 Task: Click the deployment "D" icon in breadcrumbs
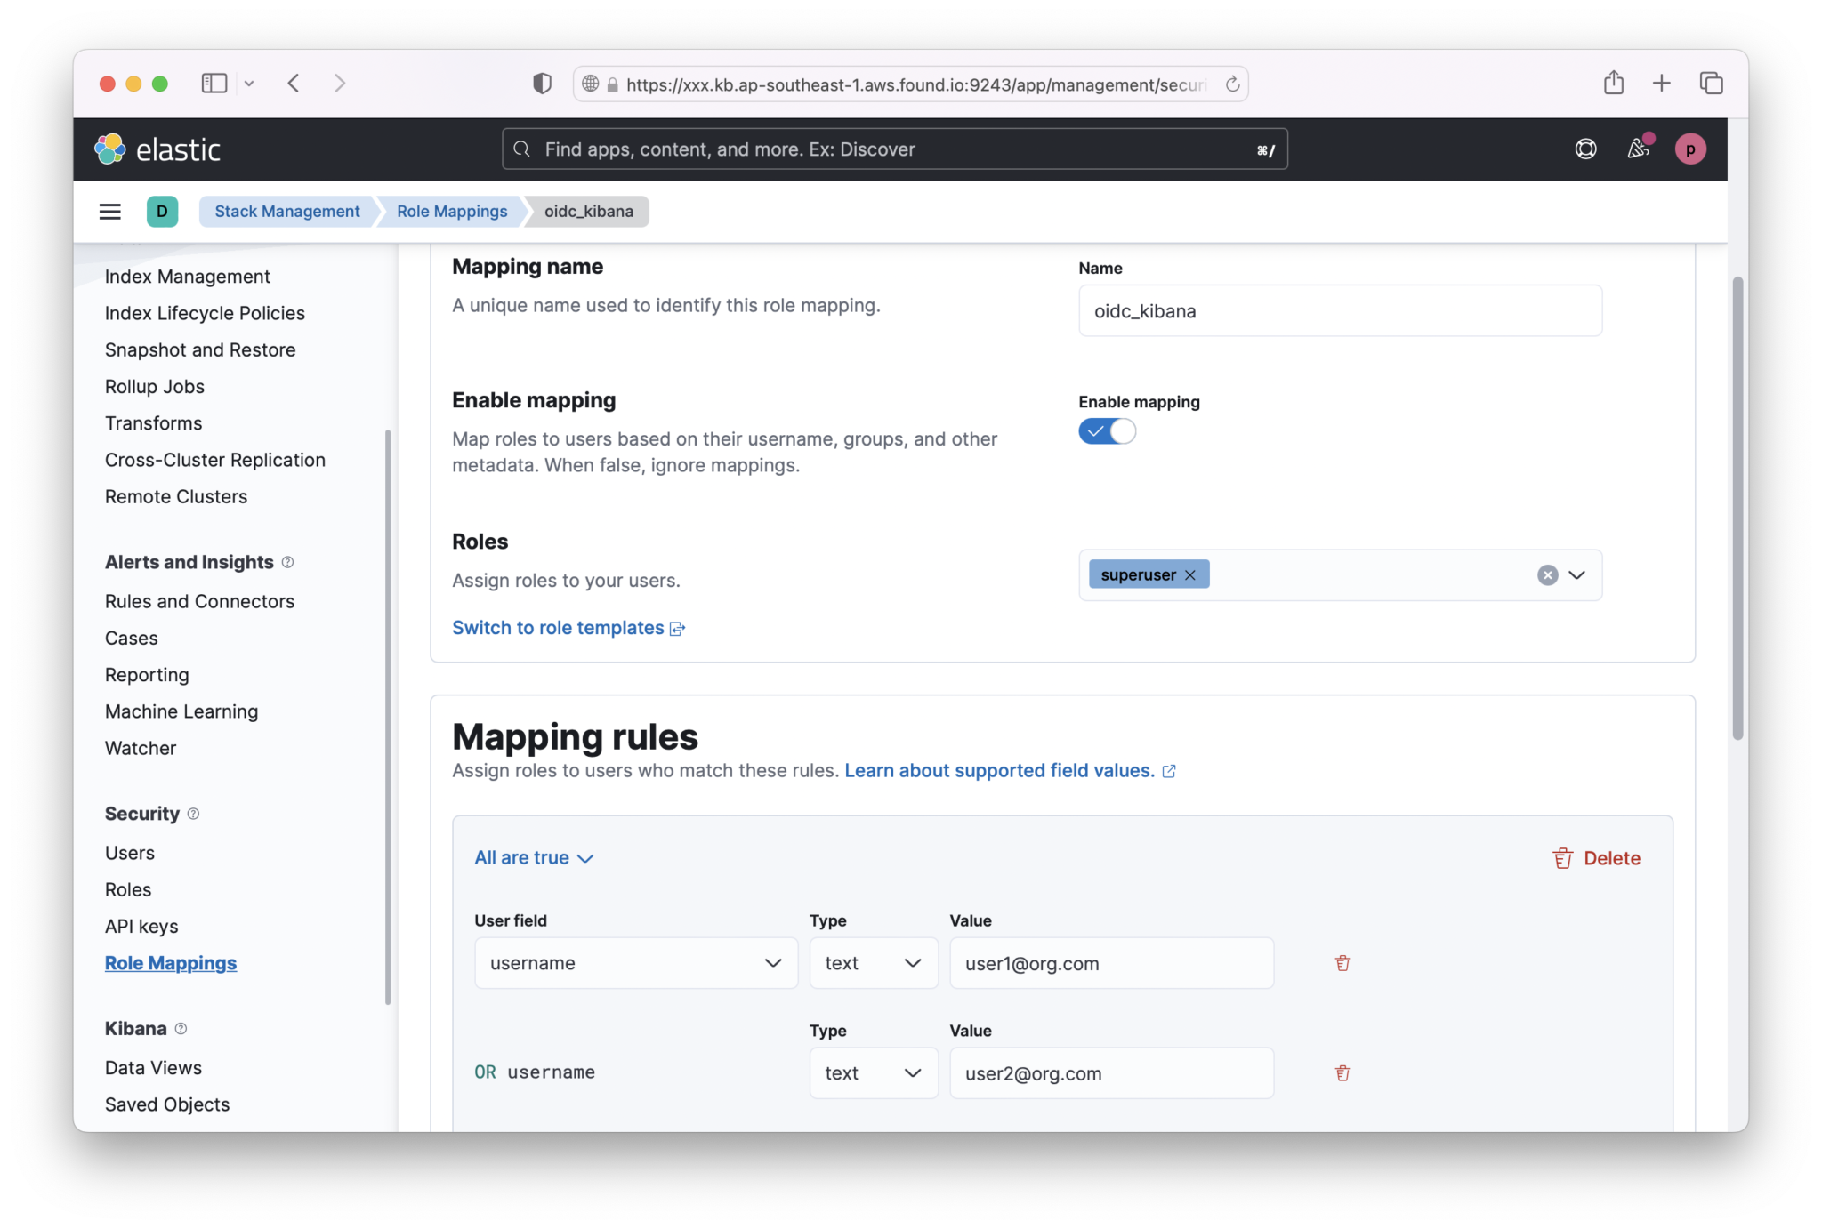click(x=162, y=211)
